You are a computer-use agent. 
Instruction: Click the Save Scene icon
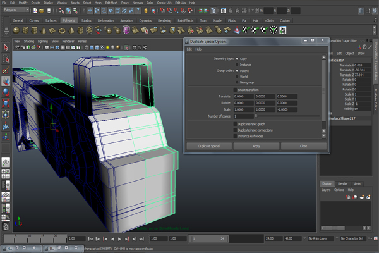(49, 11)
